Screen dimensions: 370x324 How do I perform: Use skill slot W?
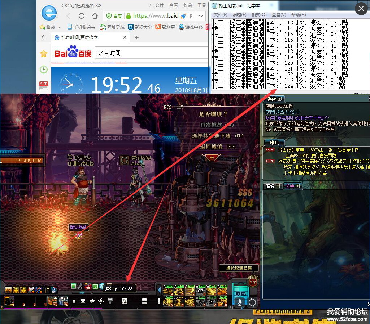[179, 290]
